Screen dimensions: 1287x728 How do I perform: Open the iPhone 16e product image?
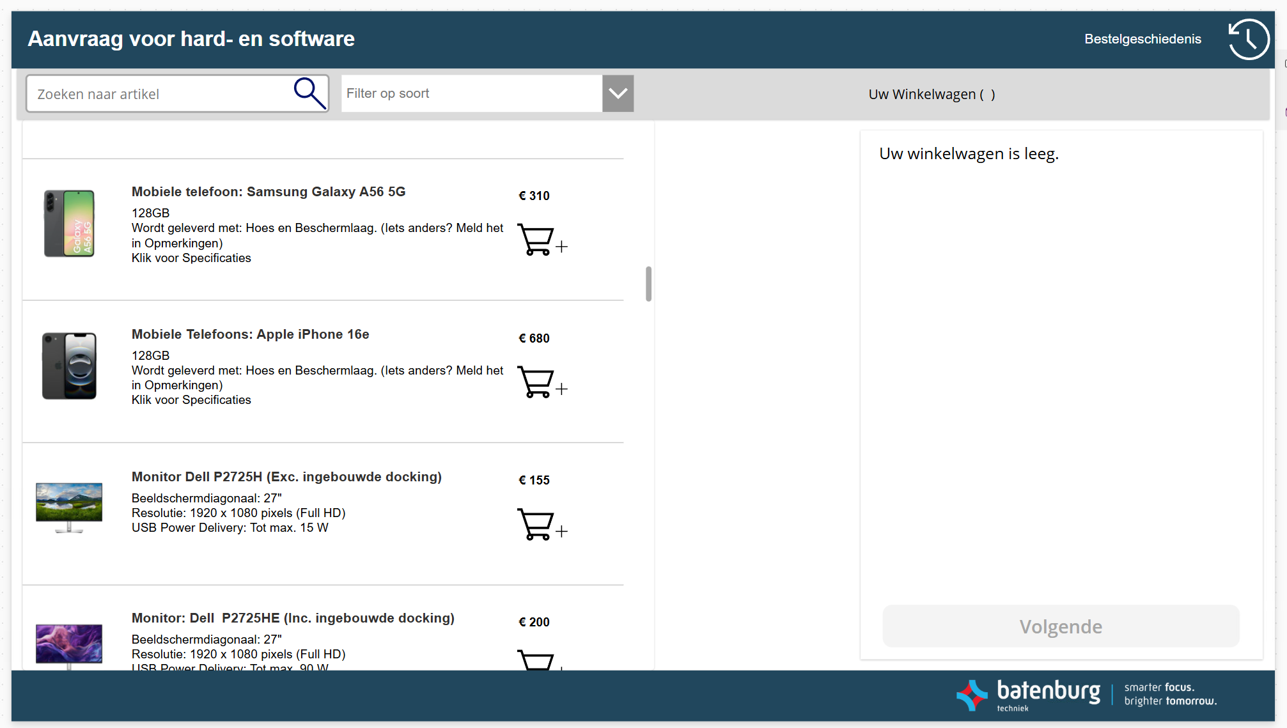(x=69, y=366)
